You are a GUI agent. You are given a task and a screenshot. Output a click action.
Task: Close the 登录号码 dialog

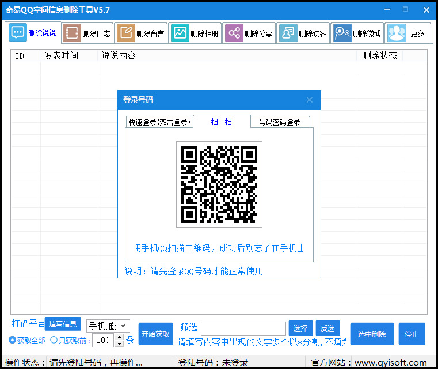tap(310, 100)
